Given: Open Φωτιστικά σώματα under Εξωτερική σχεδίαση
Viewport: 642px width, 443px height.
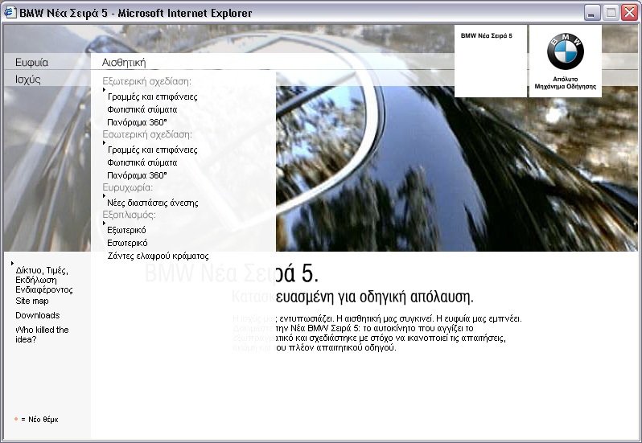Looking at the screenshot, I should click(142, 109).
